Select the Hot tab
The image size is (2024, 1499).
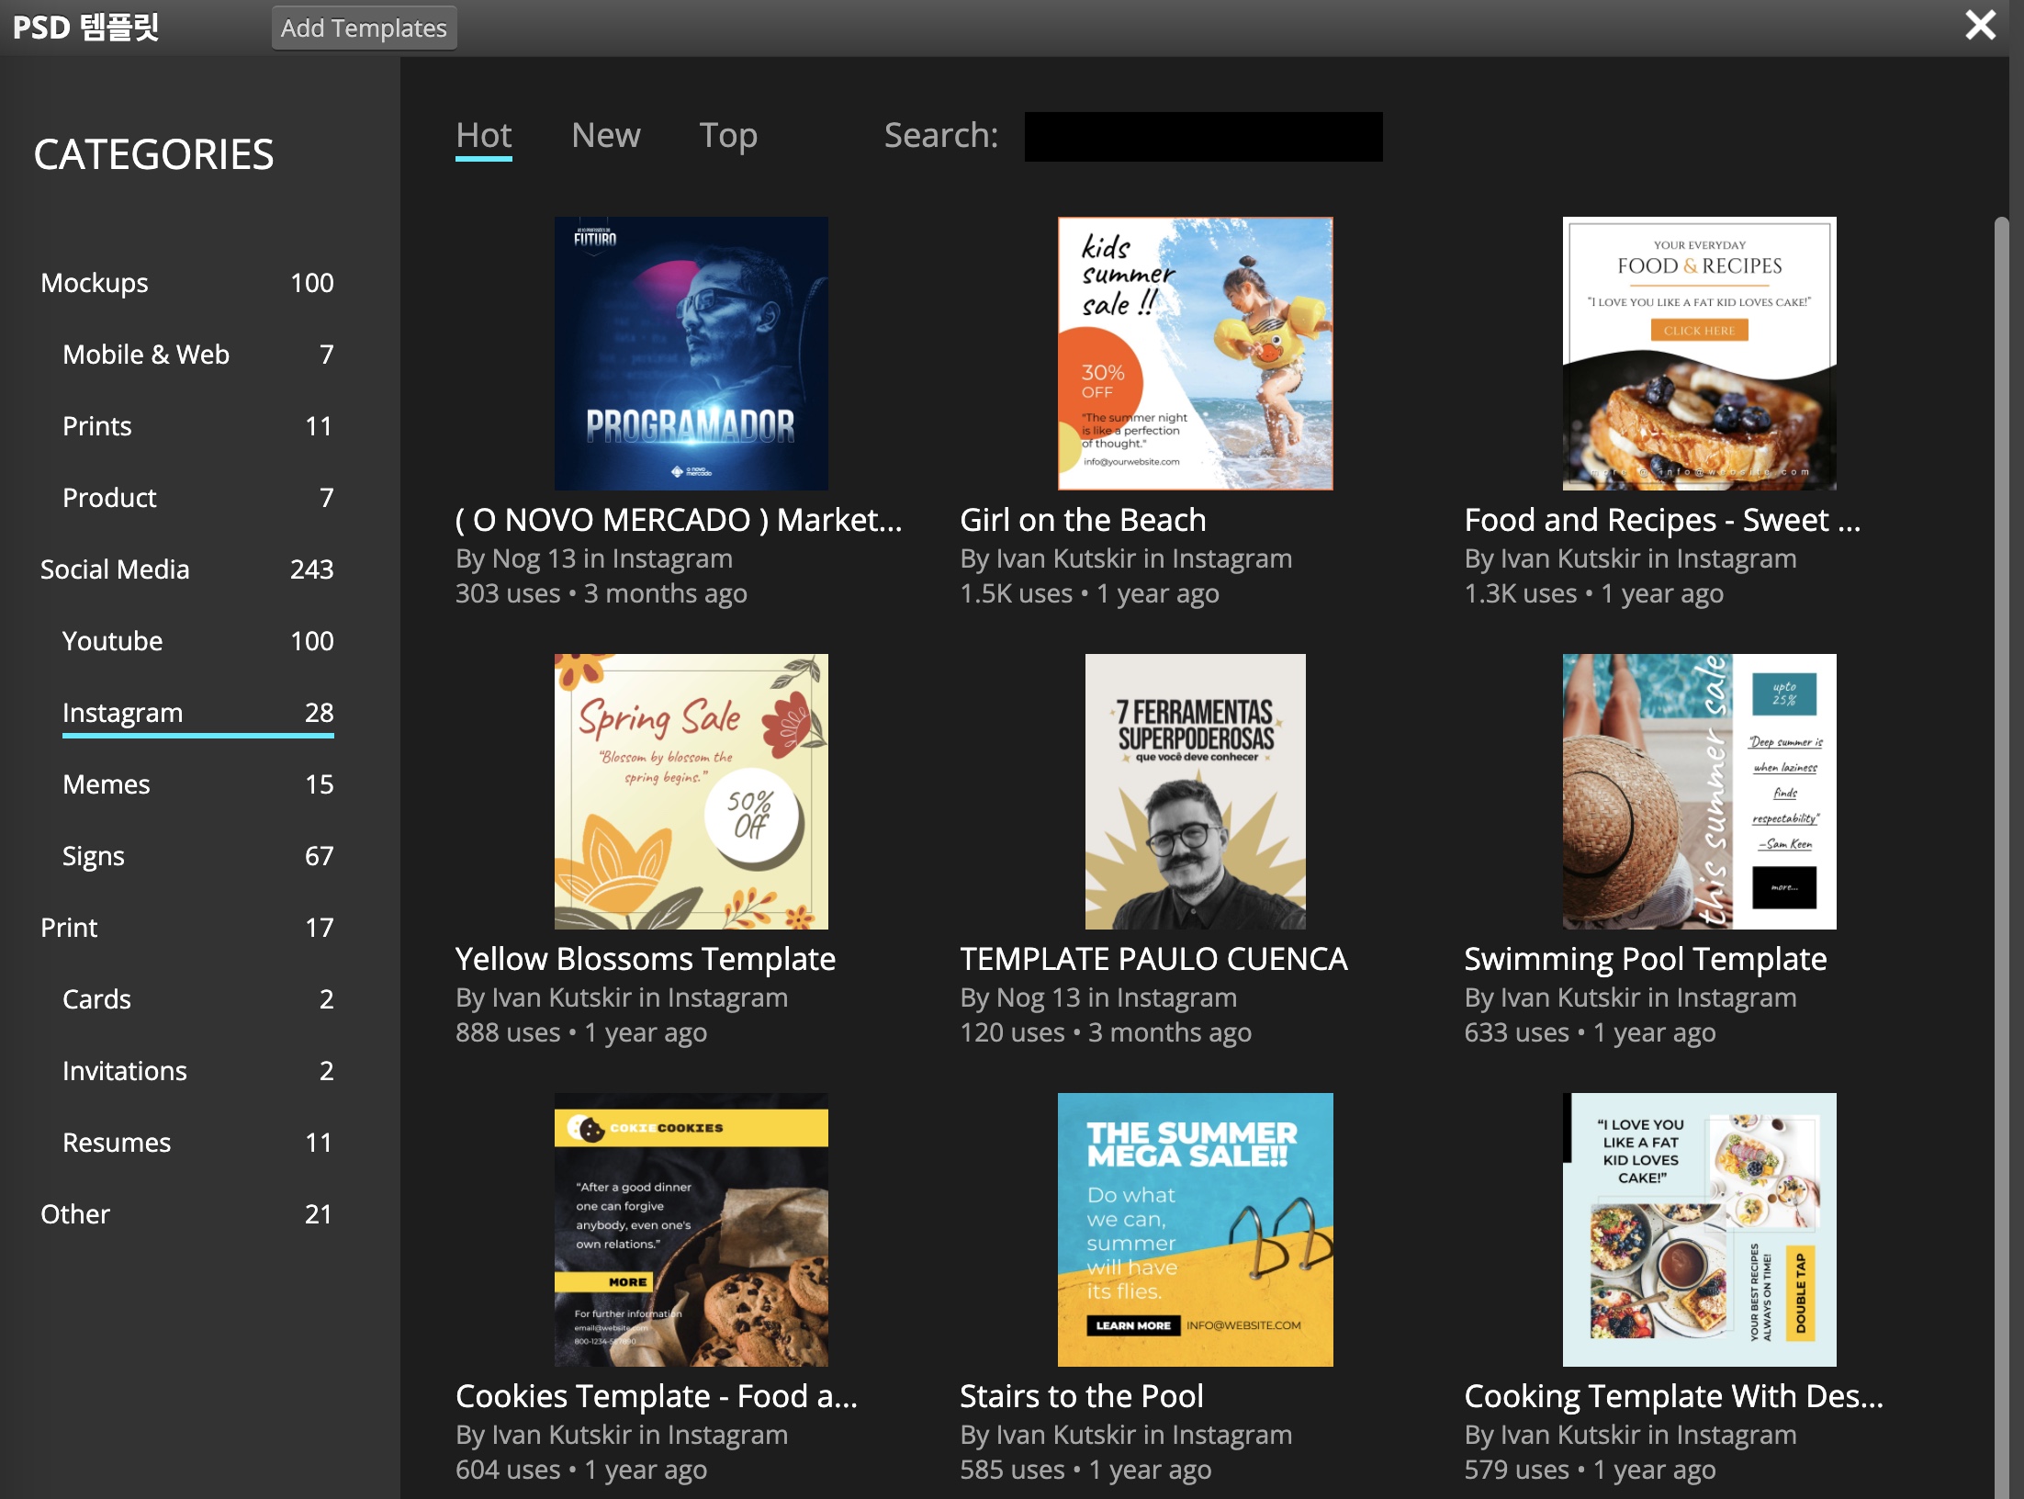tap(483, 135)
